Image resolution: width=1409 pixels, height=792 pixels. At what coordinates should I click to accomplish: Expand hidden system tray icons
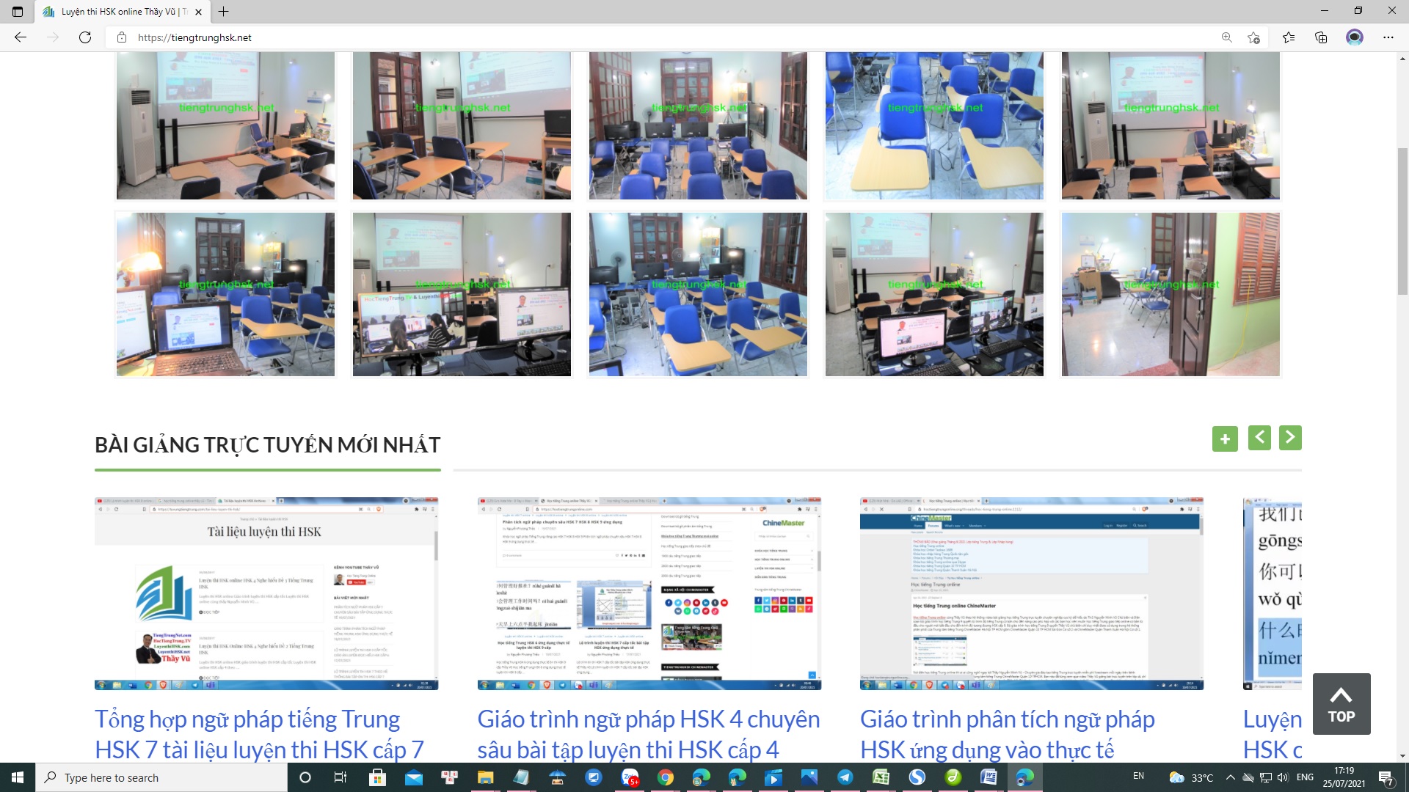(x=1230, y=777)
